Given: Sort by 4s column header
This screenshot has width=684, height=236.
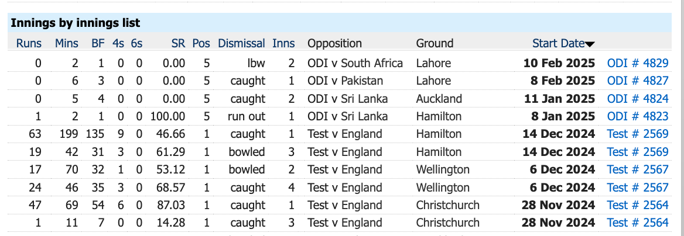Looking at the screenshot, I should point(119,43).
